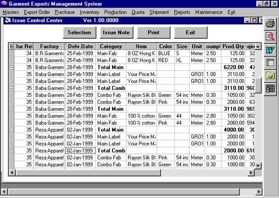279x198 pixels.
Task: Collapse the Total Main group with 6220.00
Action: 11,68
